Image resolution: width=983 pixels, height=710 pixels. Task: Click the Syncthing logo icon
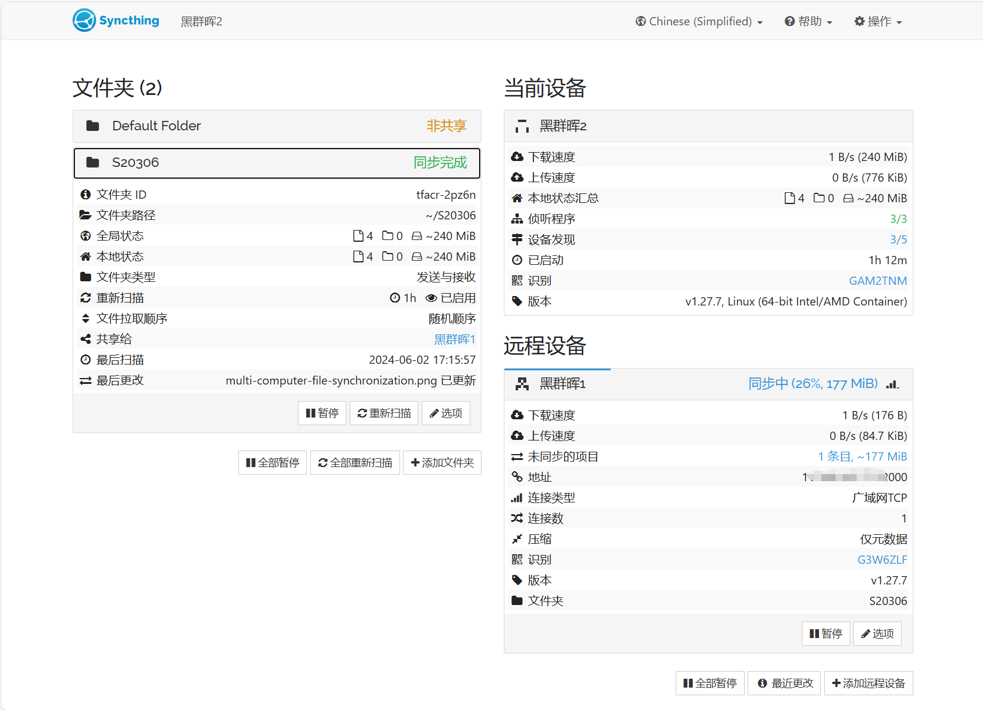pyautogui.click(x=84, y=21)
